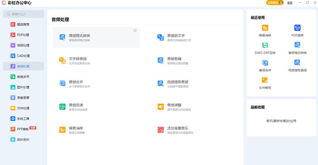Image resolution: width=318 pixels, height=165 pixels.
Task: Open the 音频格式转换 tool card
Action: tap(96, 37)
